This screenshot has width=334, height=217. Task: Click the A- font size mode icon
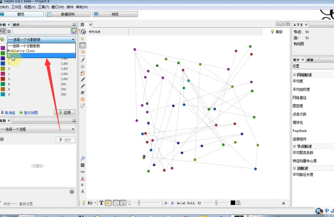(166, 203)
